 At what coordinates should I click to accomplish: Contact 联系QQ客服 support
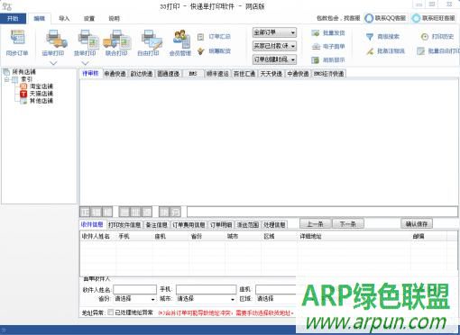pos(386,18)
